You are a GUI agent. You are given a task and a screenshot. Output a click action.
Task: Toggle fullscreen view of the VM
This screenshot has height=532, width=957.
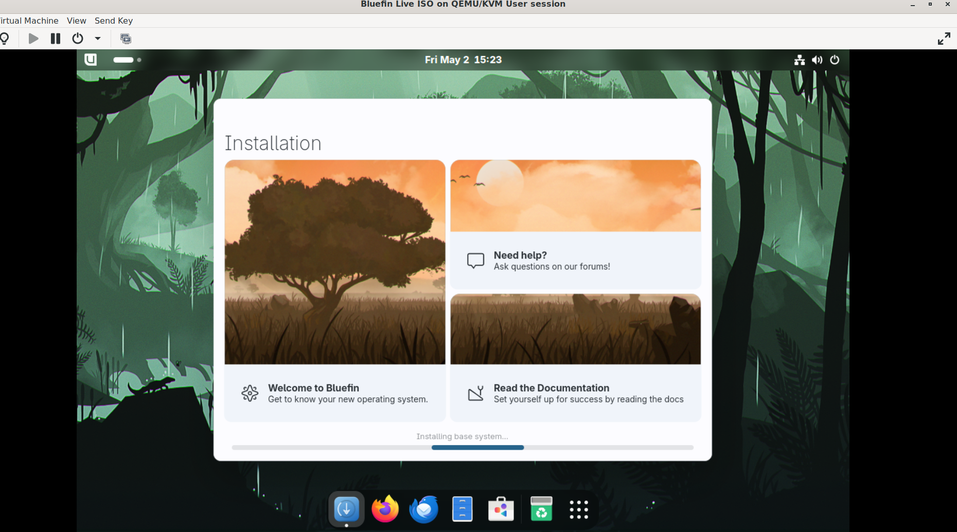tap(944, 39)
